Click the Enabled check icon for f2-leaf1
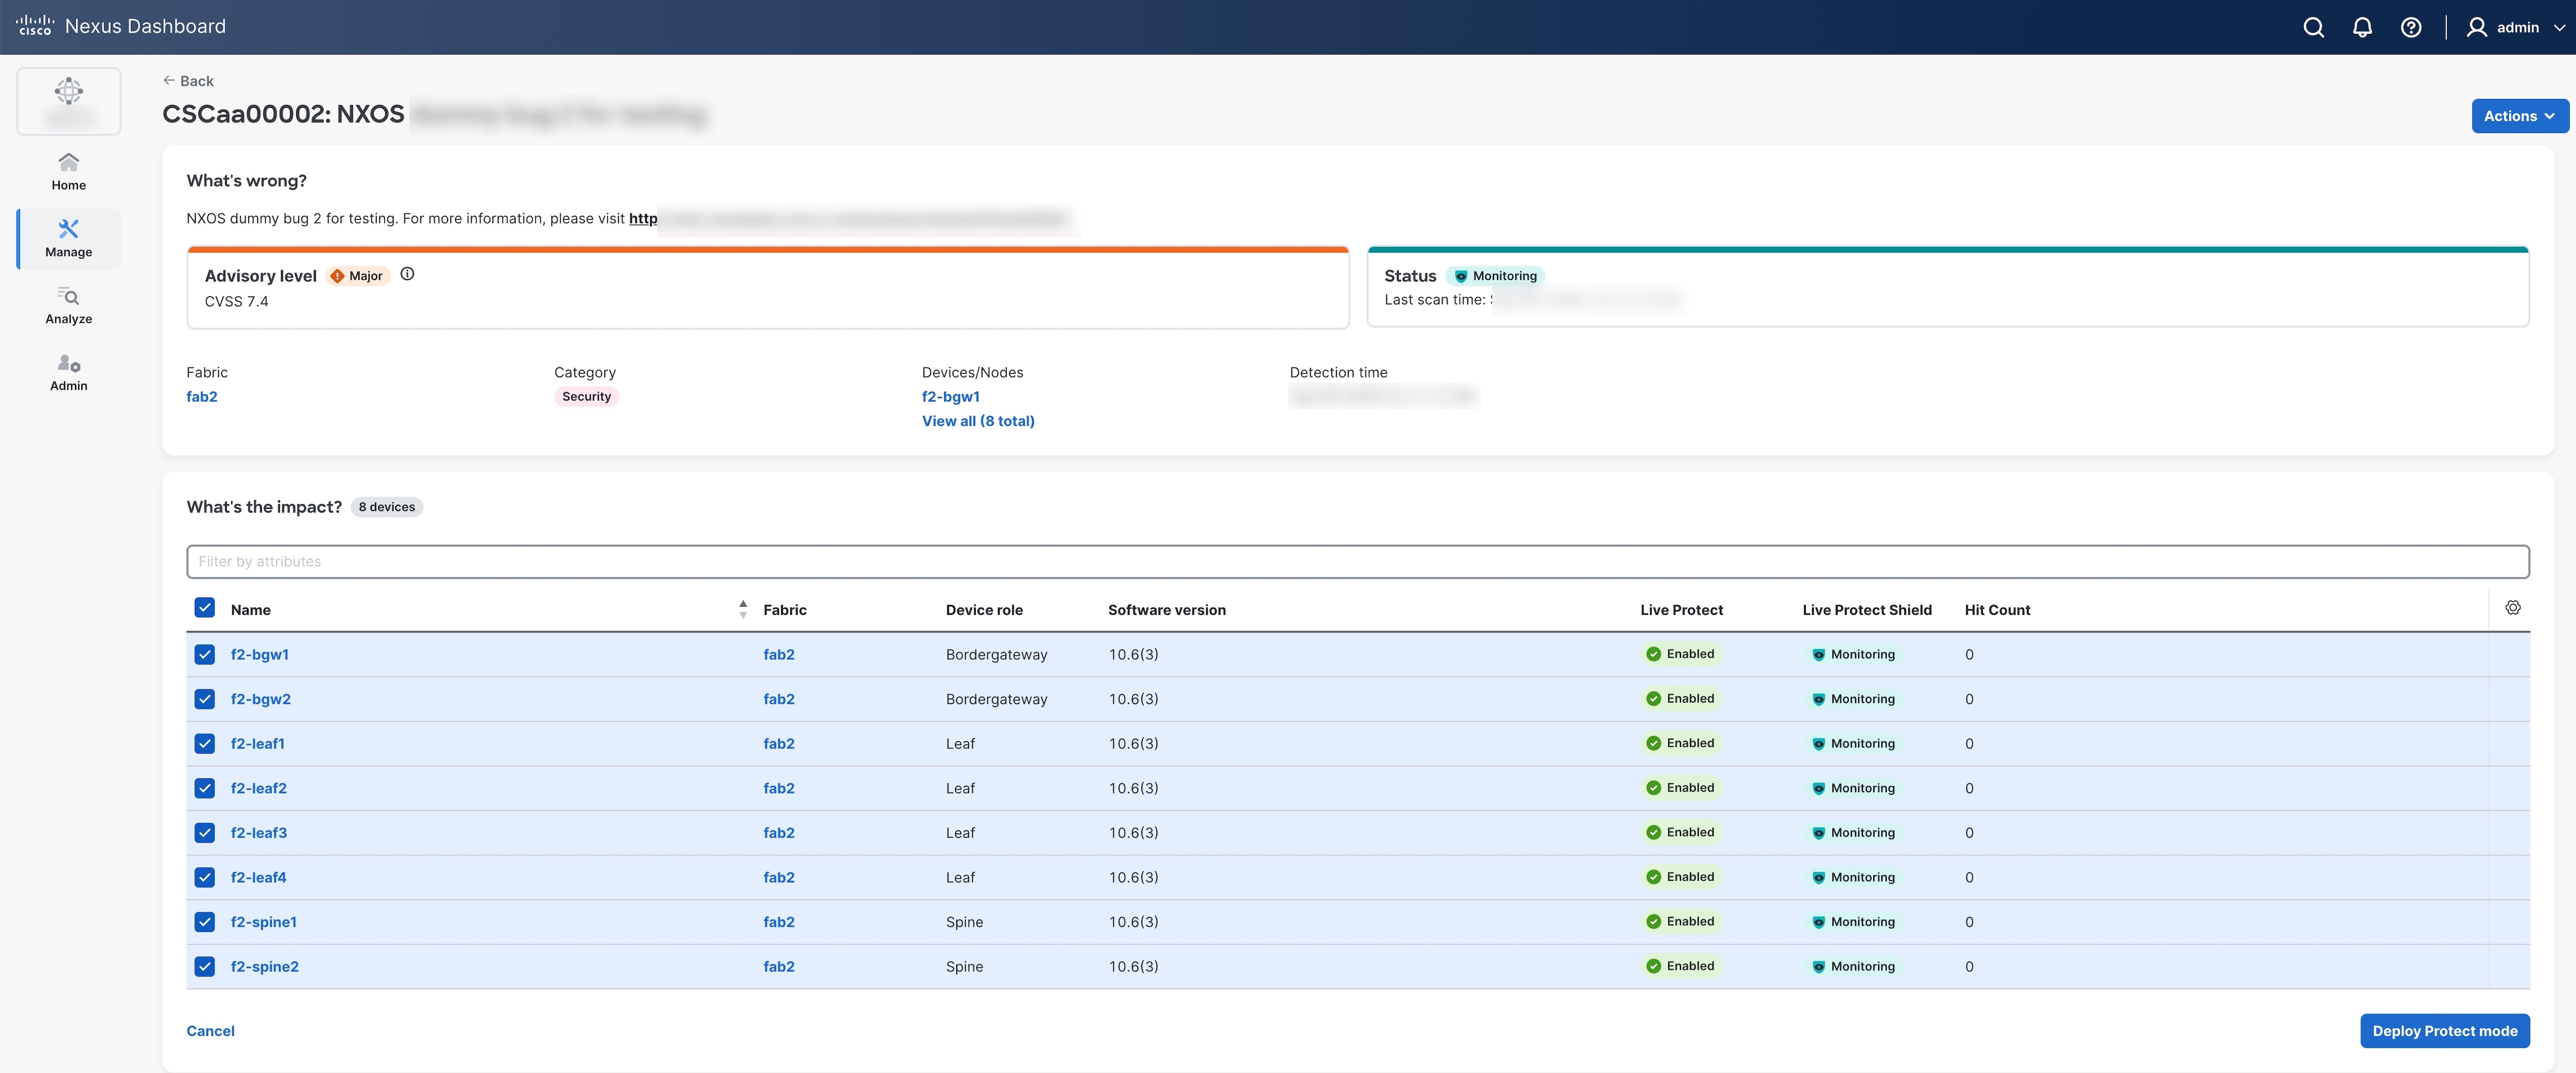Screen dimensions: 2576x1073 click(1653, 743)
